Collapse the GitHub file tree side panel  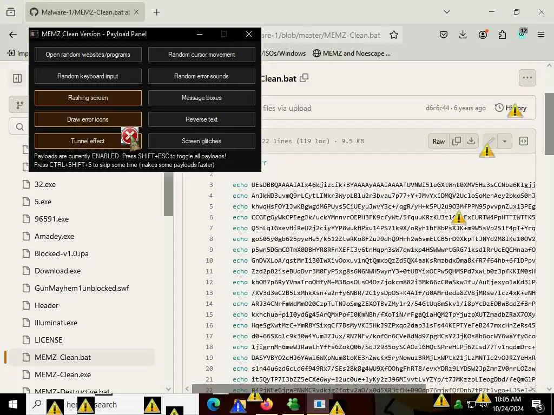click(17, 78)
